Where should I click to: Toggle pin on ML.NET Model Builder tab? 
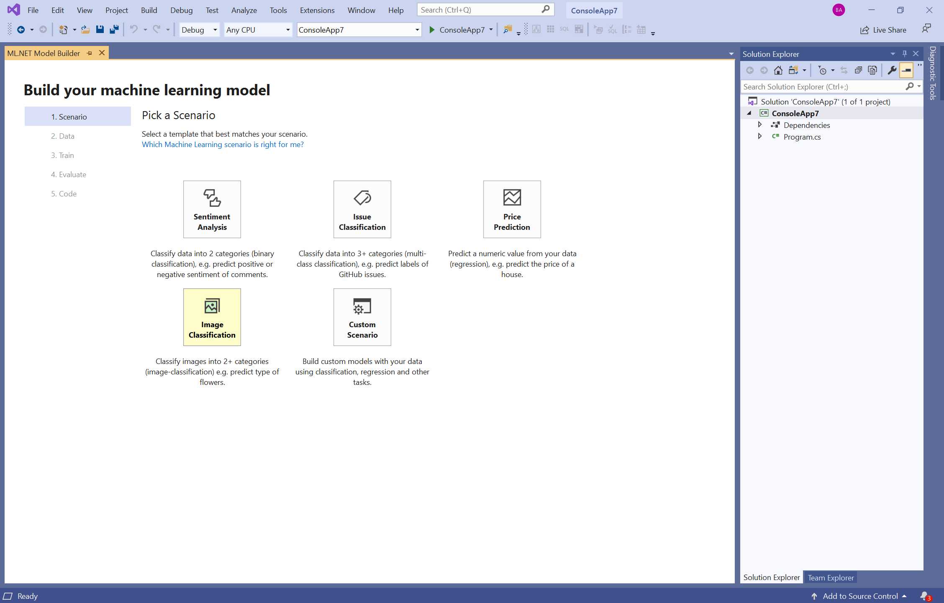89,53
